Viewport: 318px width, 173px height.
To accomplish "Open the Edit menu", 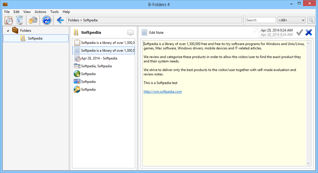I will pos(16,12).
